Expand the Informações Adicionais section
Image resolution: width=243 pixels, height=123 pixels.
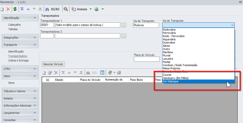coord(20,106)
